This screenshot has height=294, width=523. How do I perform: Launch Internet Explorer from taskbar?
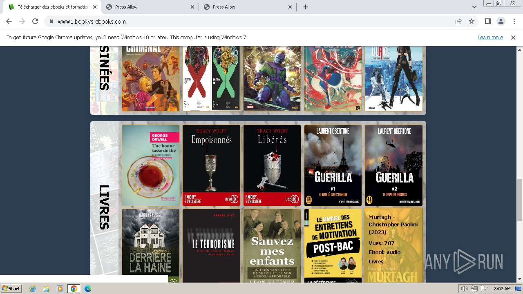tap(33, 289)
